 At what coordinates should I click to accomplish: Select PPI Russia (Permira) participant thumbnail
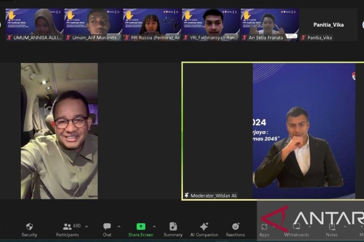[x=152, y=24]
